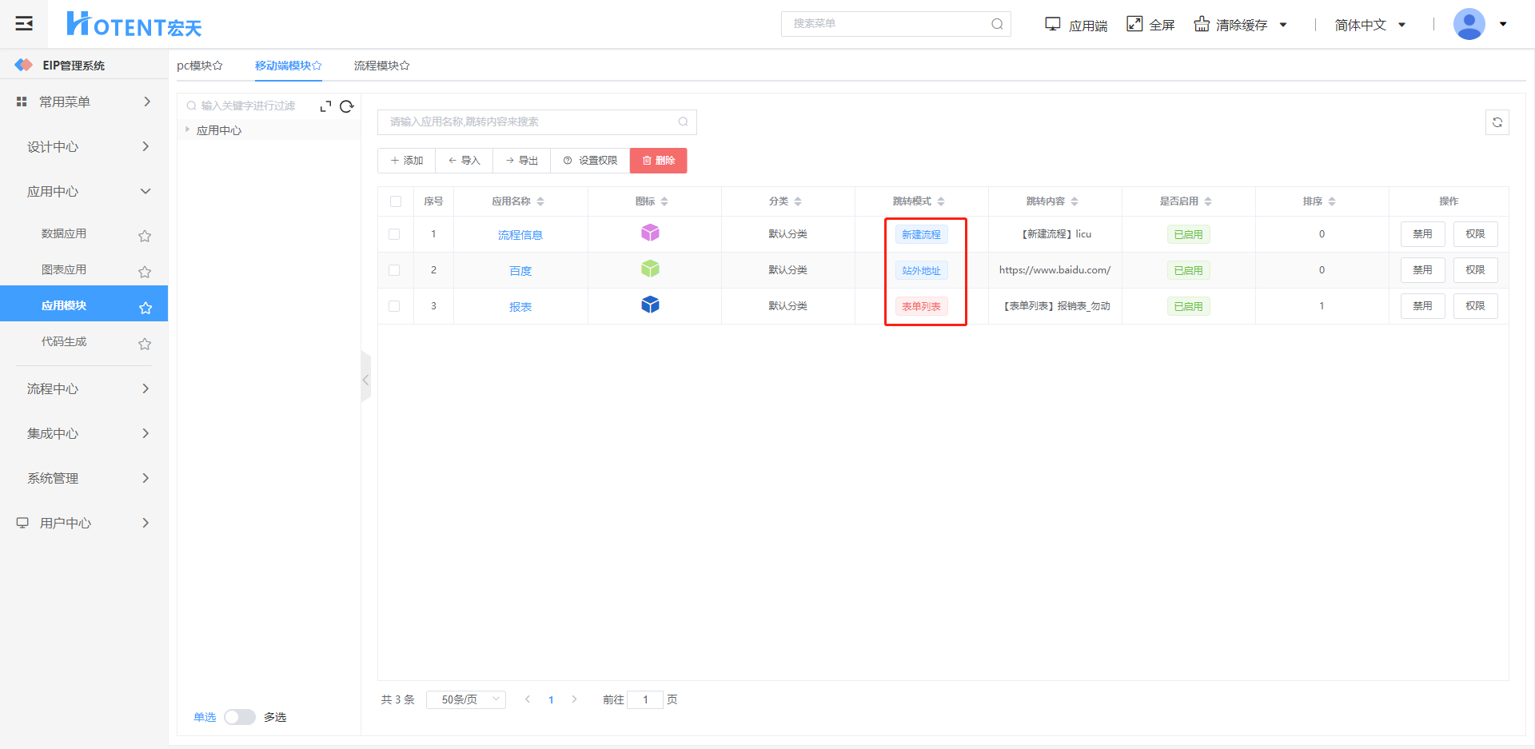
Task: Click the star next to 代码生成
Action: tap(145, 344)
